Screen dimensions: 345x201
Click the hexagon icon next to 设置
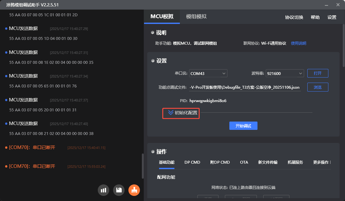[153, 61]
